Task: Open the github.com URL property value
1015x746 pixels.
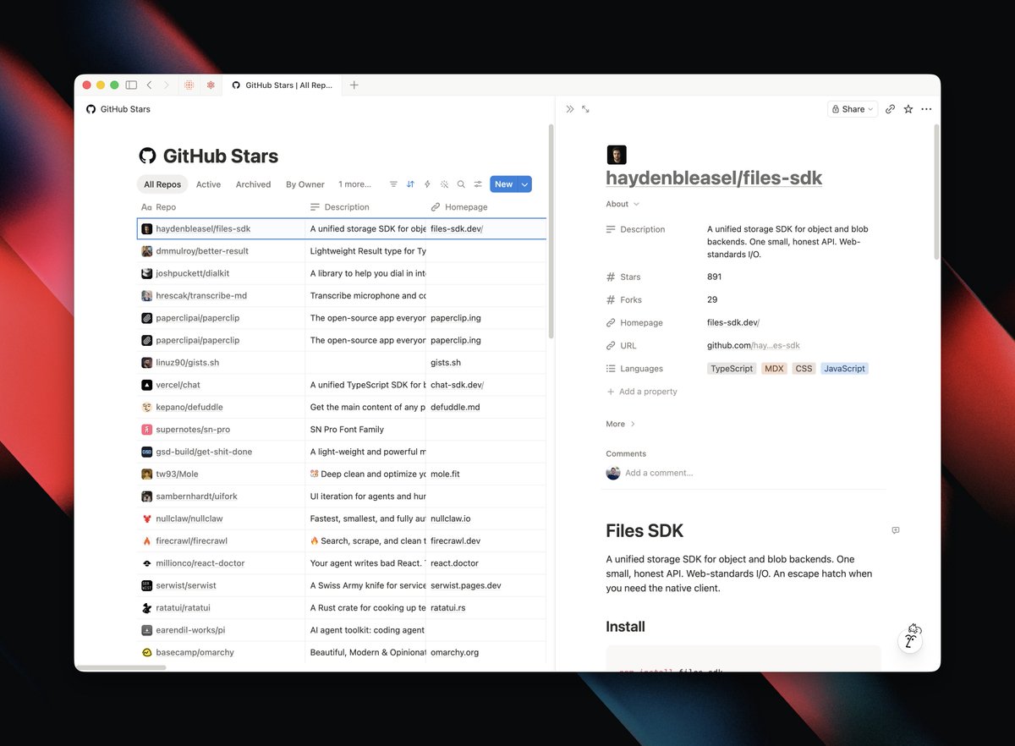Action: (x=754, y=345)
